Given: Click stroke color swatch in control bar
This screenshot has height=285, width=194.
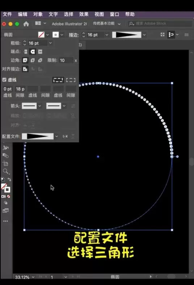Looking at the screenshot, I should [x=56, y=35].
